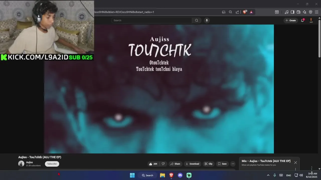Click the video player to pause
The image size is (321, 180).
(159, 89)
